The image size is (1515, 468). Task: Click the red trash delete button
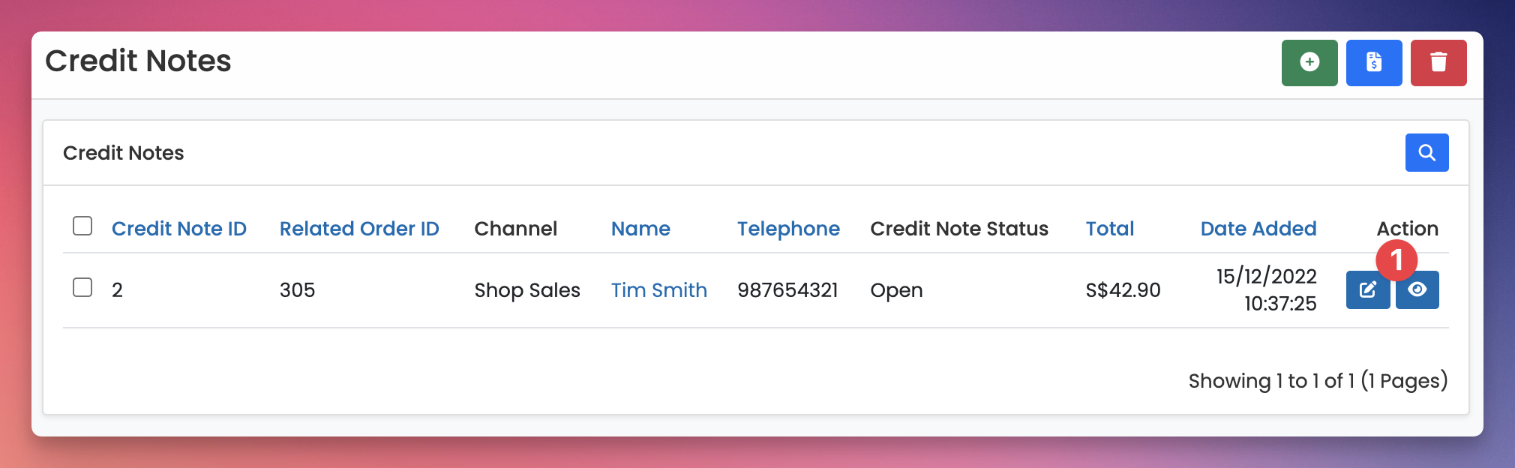1438,63
